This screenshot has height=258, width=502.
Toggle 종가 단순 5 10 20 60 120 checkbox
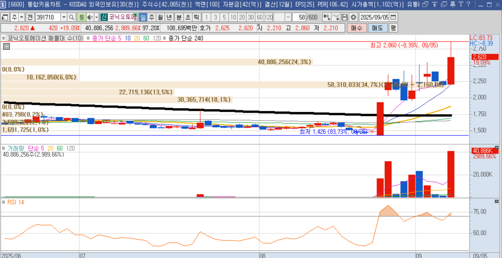click(88, 38)
